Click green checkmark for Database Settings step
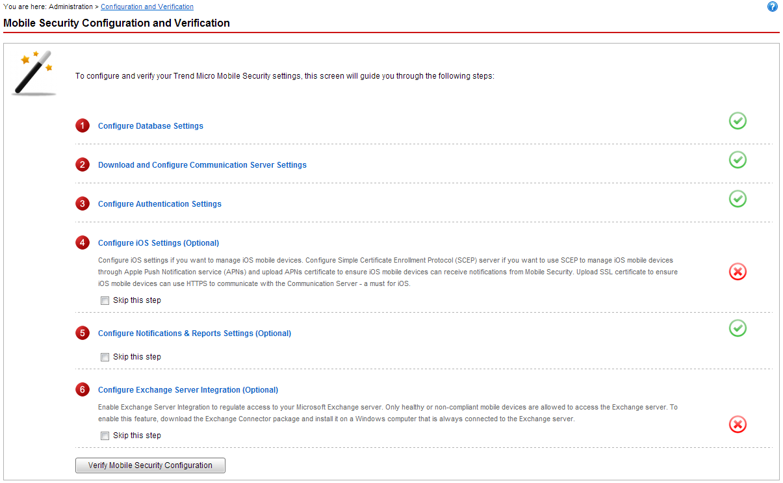The height and width of the screenshot is (483, 783). (738, 121)
